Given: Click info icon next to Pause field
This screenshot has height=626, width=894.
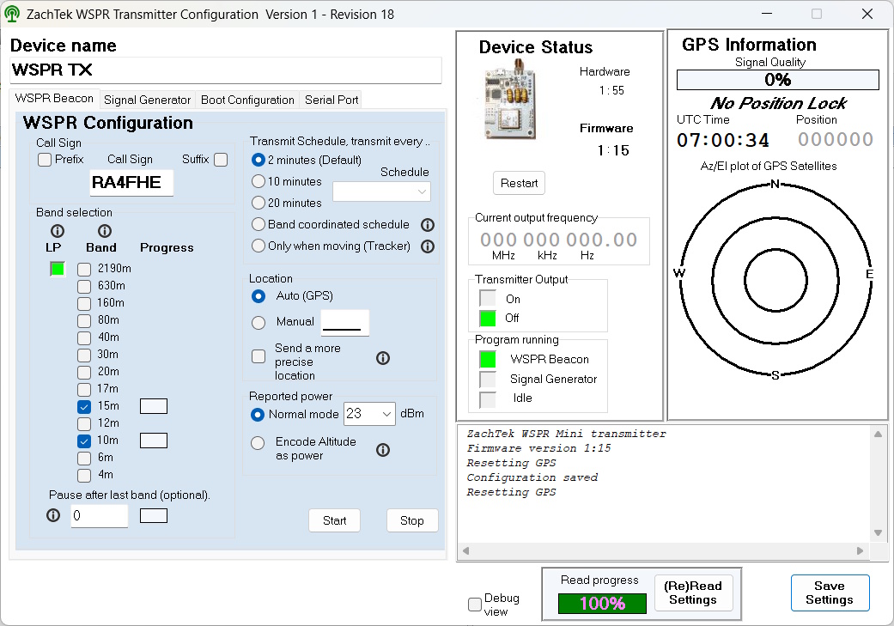Looking at the screenshot, I should coord(53,515).
